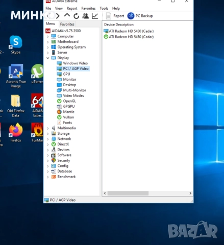Open the user manager people icon
The width and height of the screenshot is (224, 245).
85,16
